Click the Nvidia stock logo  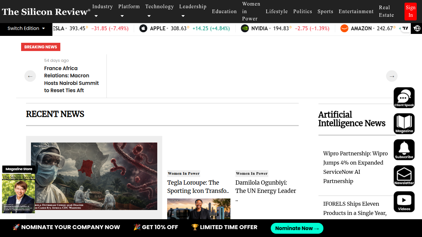pyautogui.click(x=245, y=28)
